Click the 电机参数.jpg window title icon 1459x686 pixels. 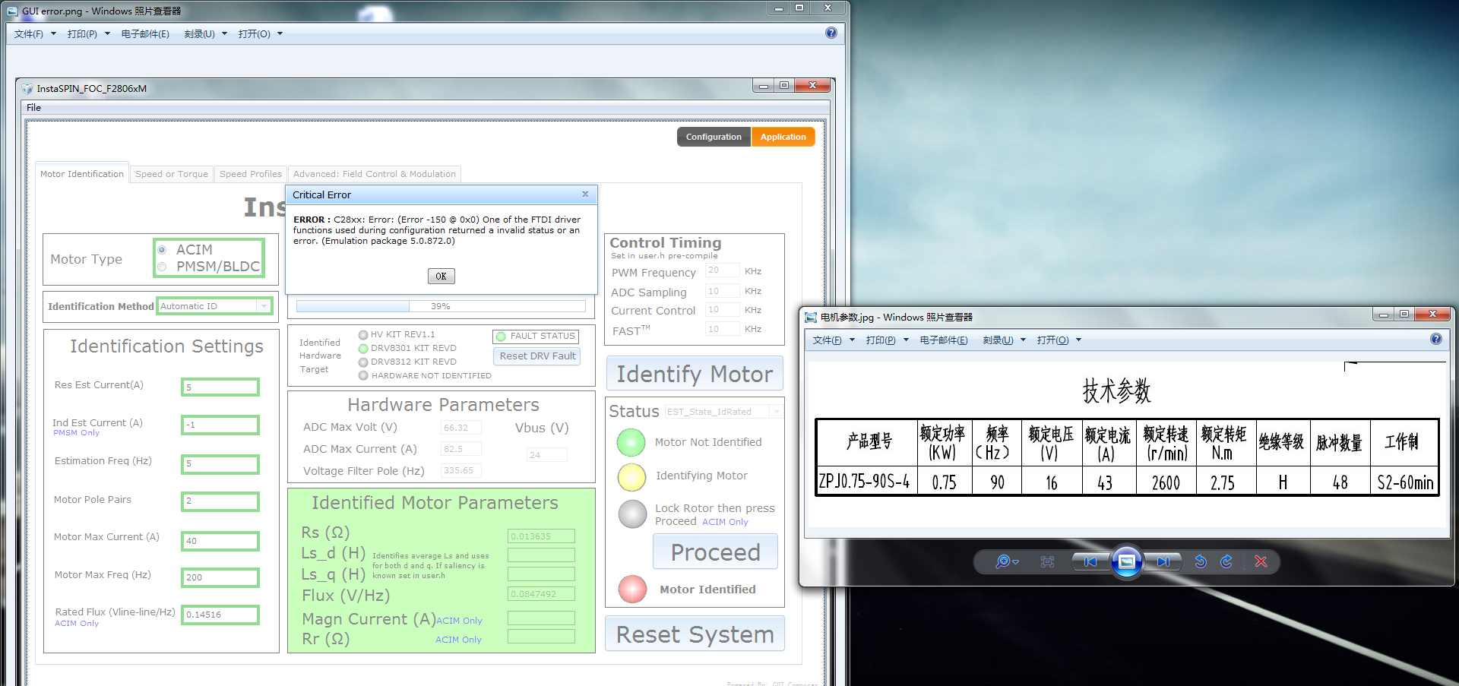811,317
